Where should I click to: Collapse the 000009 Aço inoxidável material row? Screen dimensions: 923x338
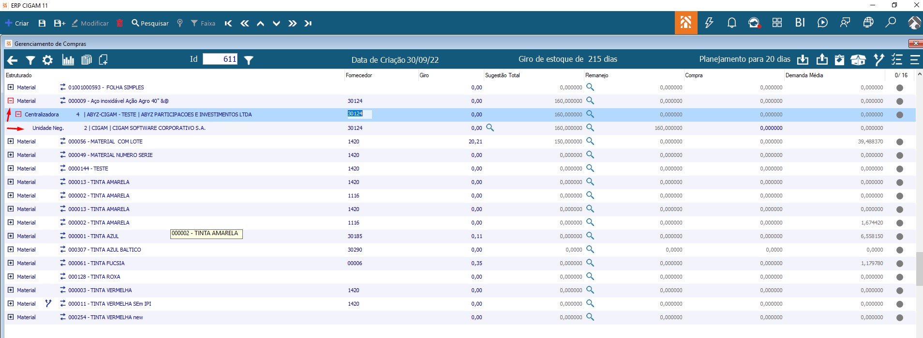pos(11,101)
